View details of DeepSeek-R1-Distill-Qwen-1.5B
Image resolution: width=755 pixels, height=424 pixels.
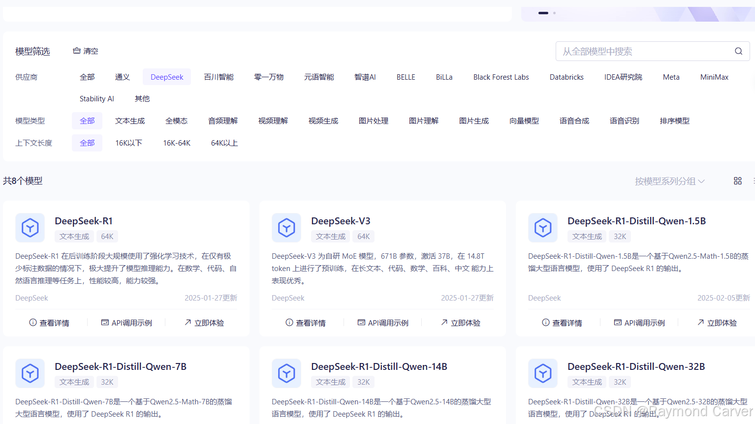point(562,323)
